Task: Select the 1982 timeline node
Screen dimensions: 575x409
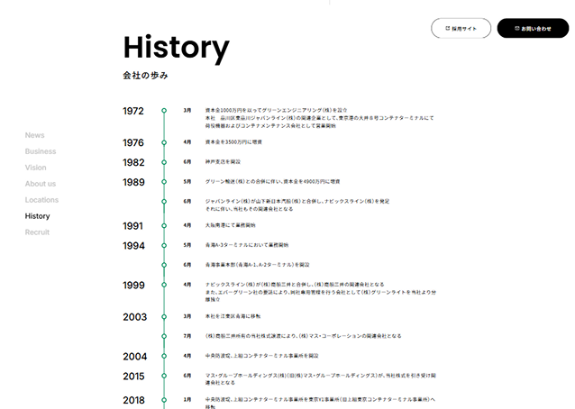Action: (x=164, y=162)
